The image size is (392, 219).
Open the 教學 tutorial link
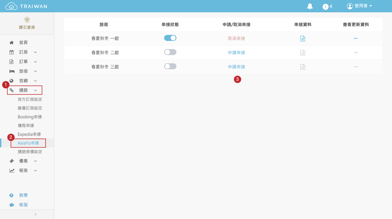tap(23, 195)
